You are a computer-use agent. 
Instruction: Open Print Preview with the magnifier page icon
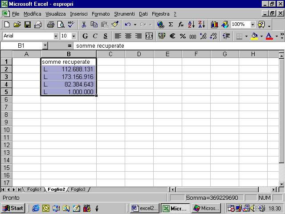61,25
